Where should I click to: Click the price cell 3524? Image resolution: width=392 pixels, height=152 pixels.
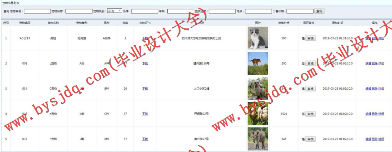click(284, 114)
